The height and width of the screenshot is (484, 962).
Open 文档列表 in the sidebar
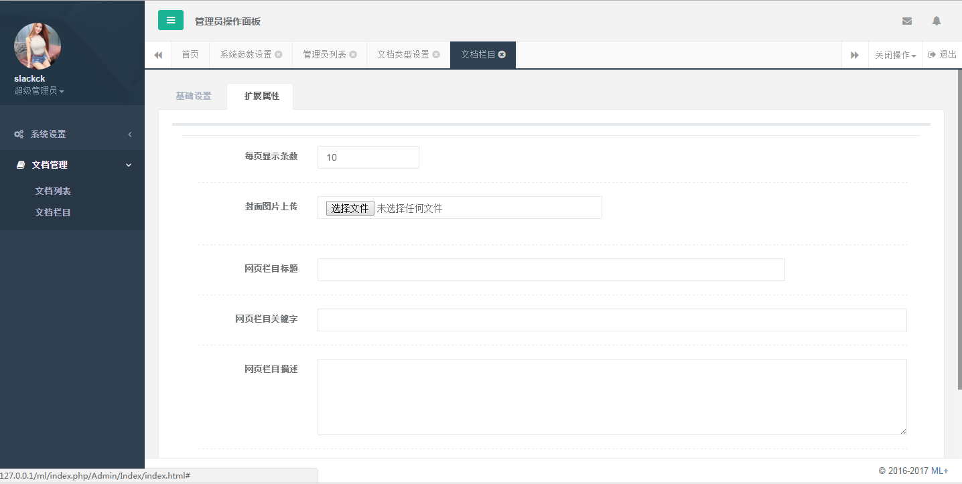(x=53, y=191)
